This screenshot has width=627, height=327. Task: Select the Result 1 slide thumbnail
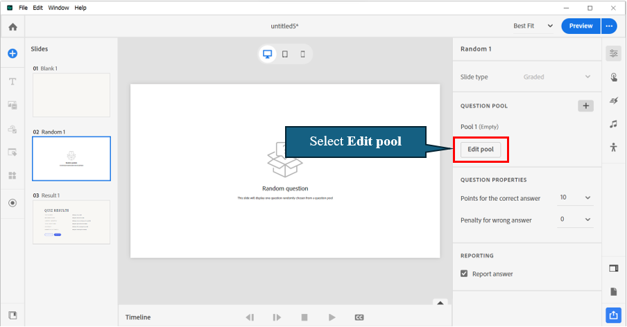tap(71, 222)
